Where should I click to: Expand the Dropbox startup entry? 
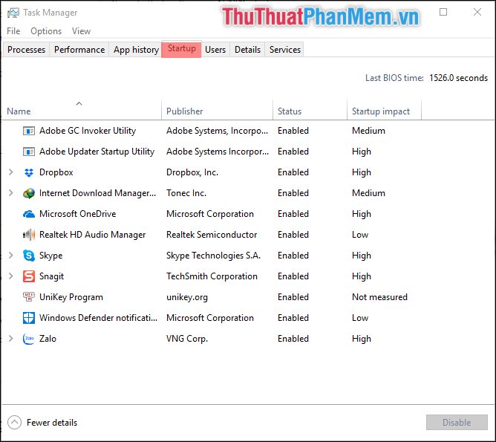pos(10,172)
